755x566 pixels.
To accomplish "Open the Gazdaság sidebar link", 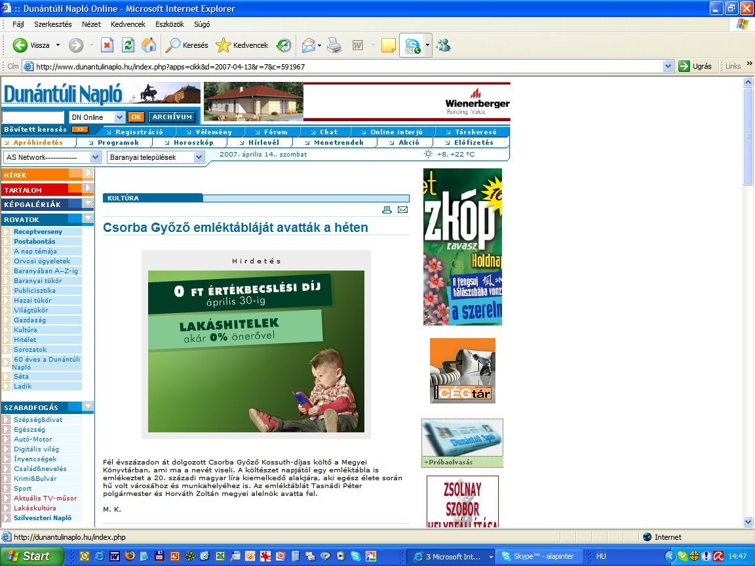I will 29,320.
